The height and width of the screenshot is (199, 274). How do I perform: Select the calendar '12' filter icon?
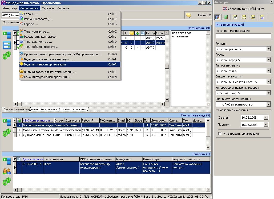tap(262, 17)
